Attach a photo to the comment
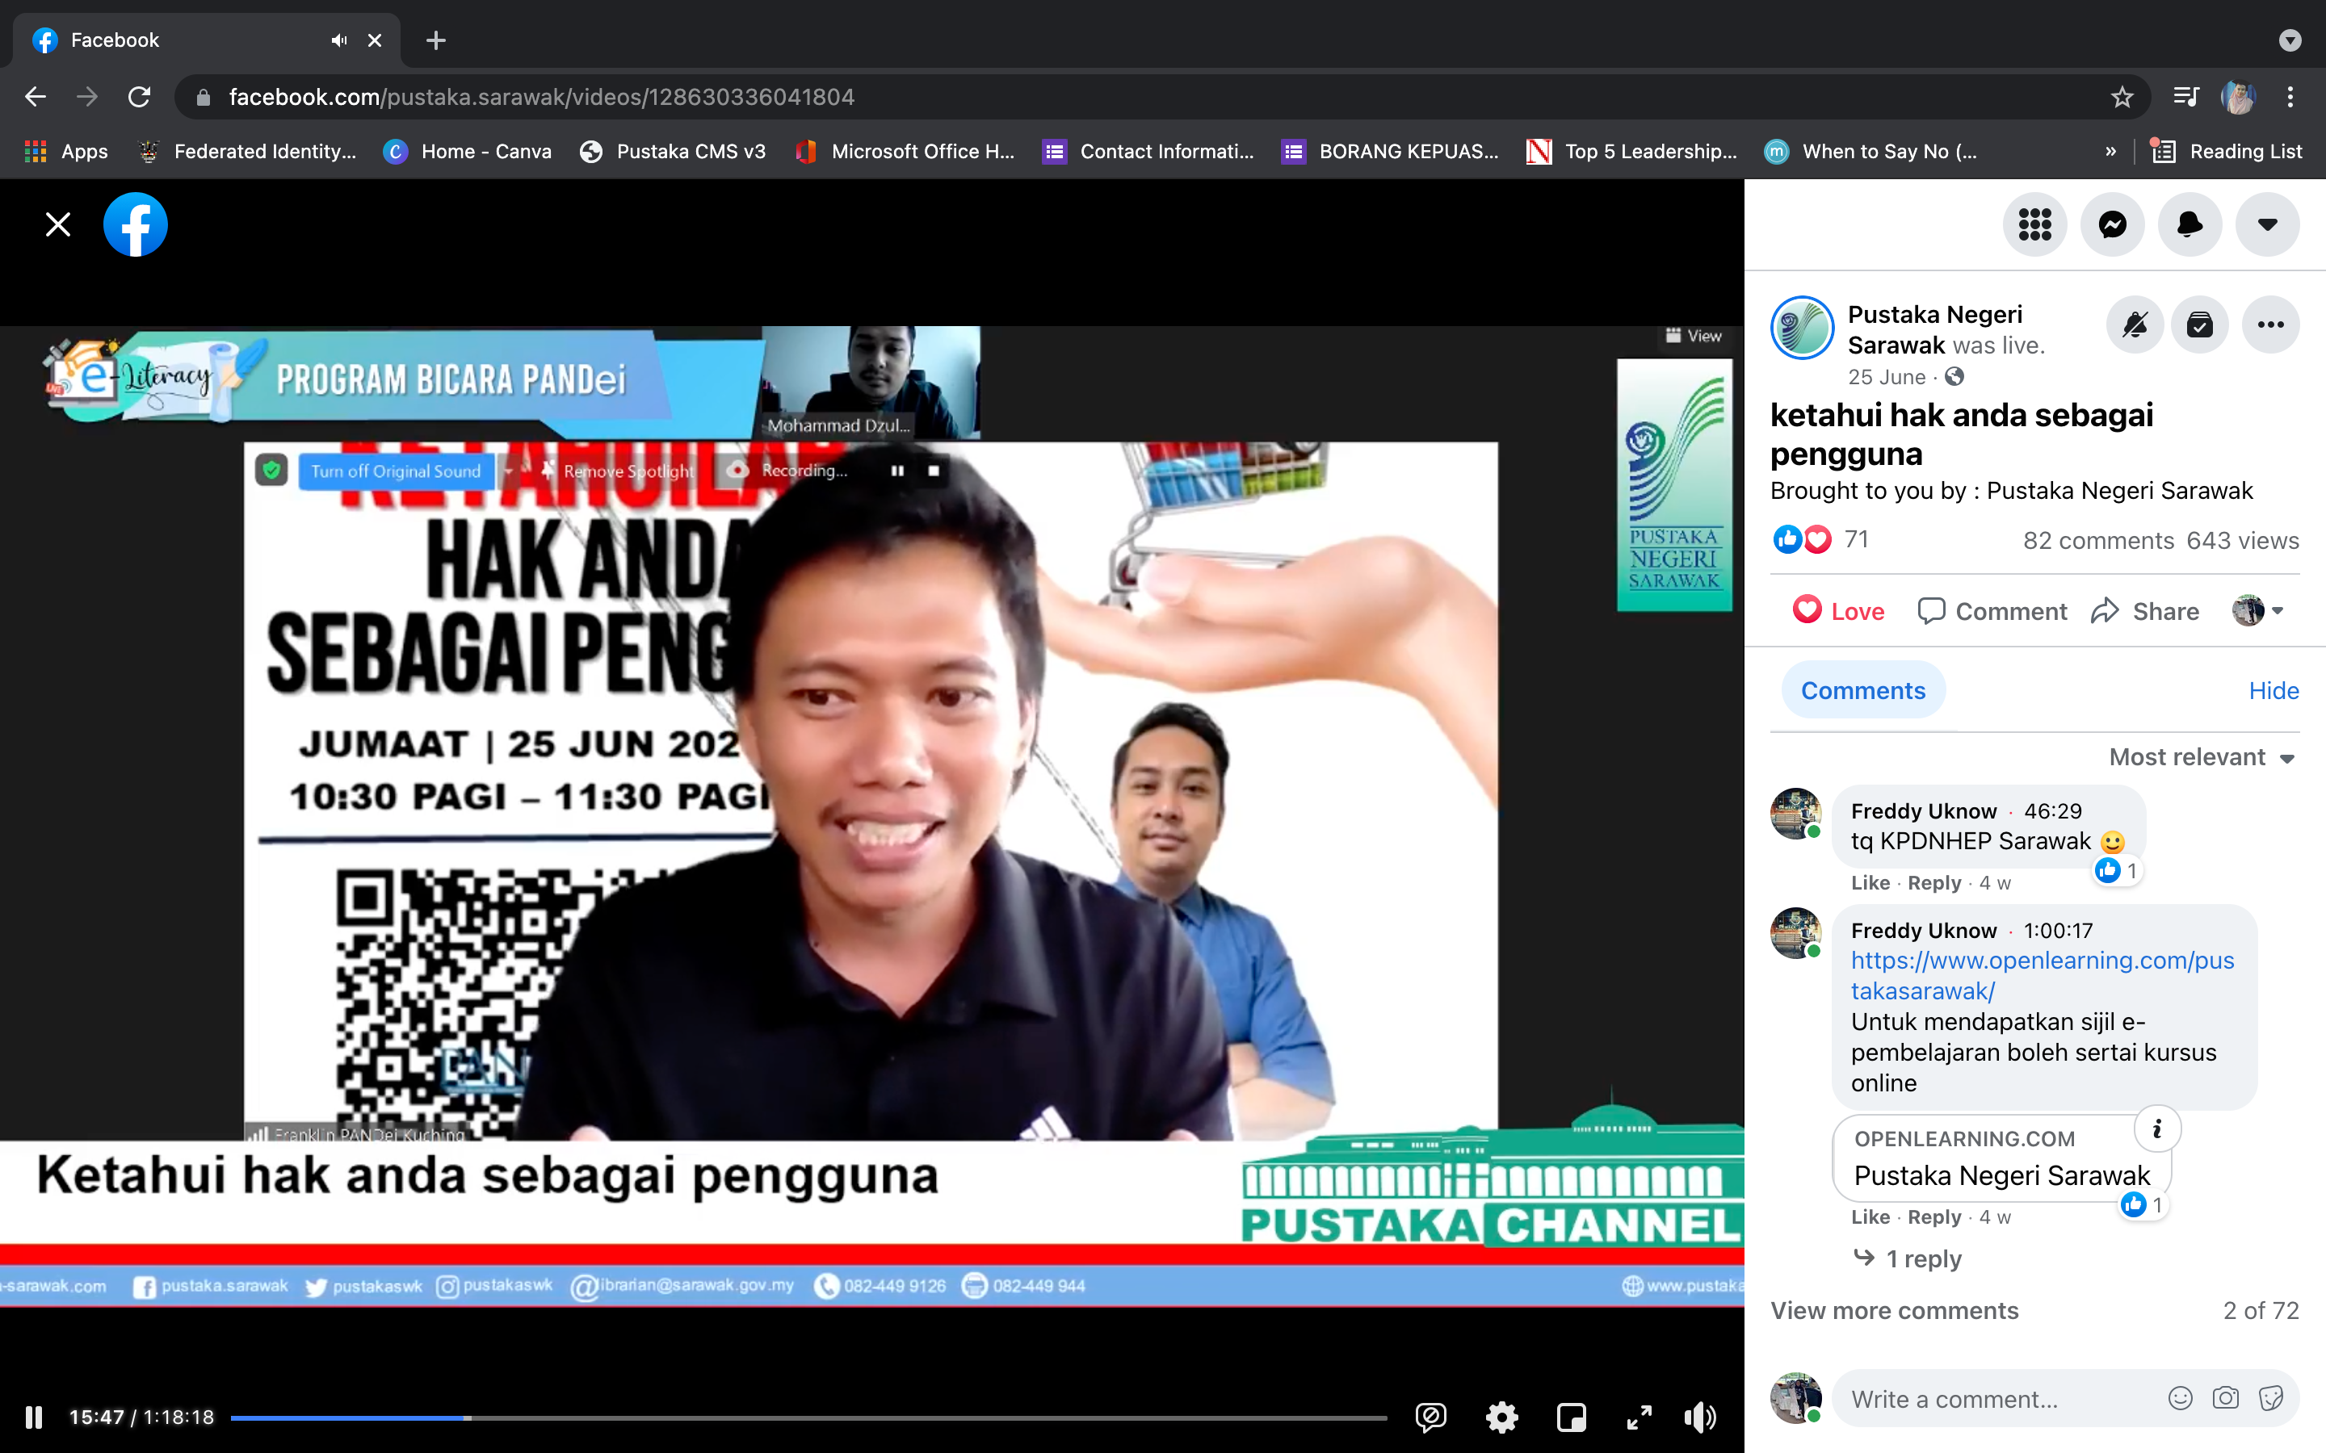 (x=2225, y=1398)
